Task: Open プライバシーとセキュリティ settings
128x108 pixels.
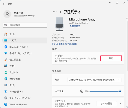Action: [x=25, y=98]
